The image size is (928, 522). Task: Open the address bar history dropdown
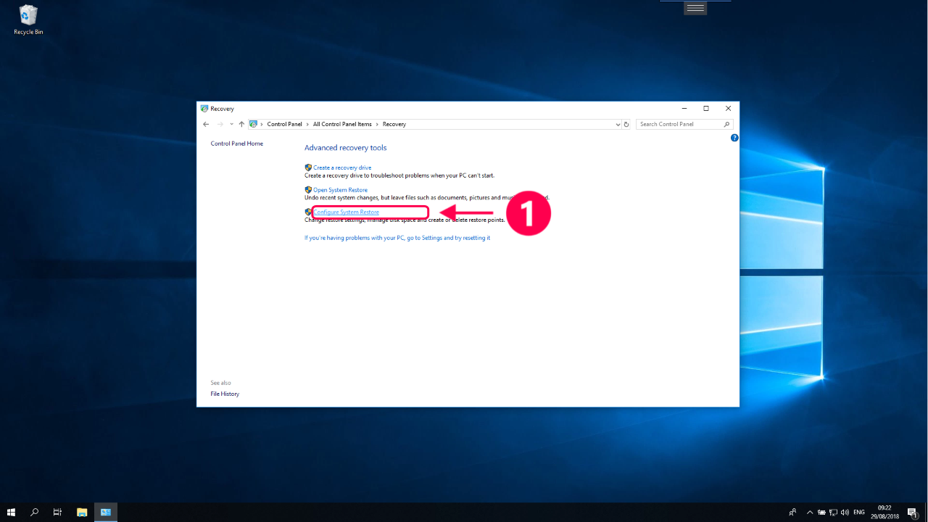coord(618,124)
